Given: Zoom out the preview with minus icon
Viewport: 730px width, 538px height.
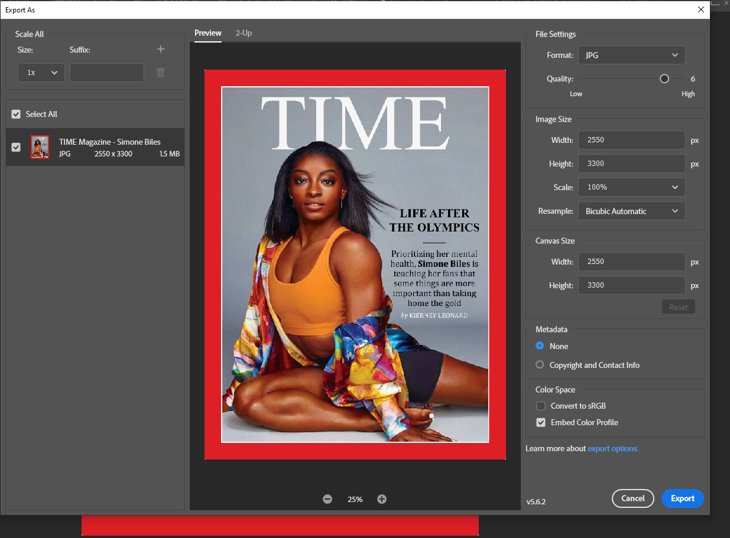Looking at the screenshot, I should click(327, 499).
